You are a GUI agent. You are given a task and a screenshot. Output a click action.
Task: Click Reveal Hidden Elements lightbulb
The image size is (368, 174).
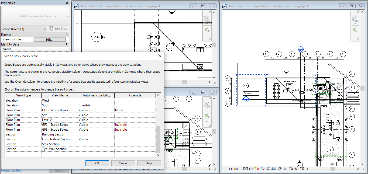click(x=285, y=169)
